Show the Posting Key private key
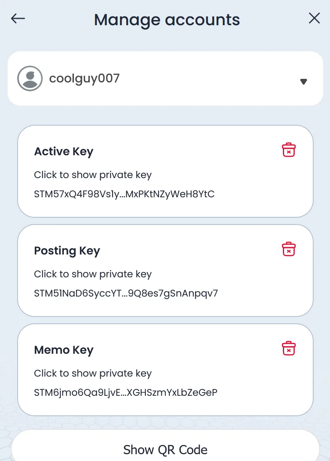This screenshot has width=330, height=461. point(93,274)
